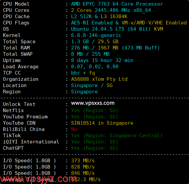Click the 'www.vpsxxs.com' text
The width and height of the screenshot is (189, 184).
(93, 103)
